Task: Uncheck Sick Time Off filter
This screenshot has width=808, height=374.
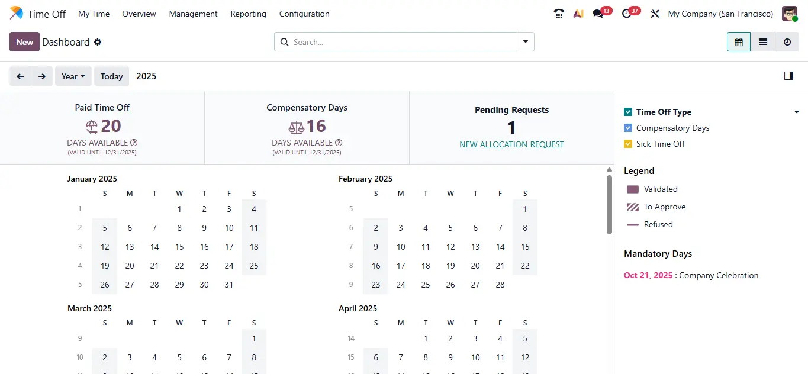Action: pos(628,144)
